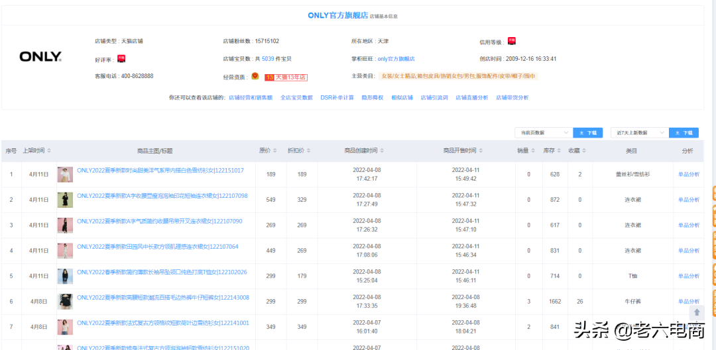Click 单品分析 in row 6
Screen dimensions: 716x350
(x=689, y=301)
